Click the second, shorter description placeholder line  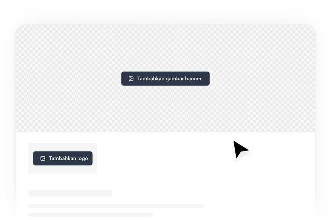[91, 214]
